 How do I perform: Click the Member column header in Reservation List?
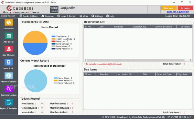pyautogui.click(x=121, y=27)
